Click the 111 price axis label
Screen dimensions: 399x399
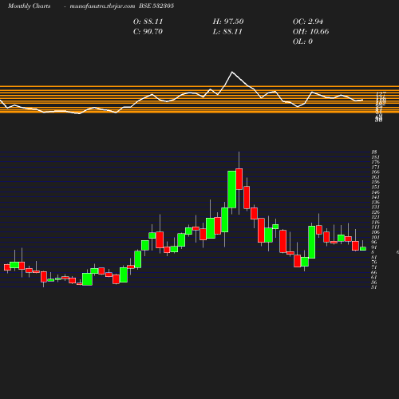tap(375, 227)
